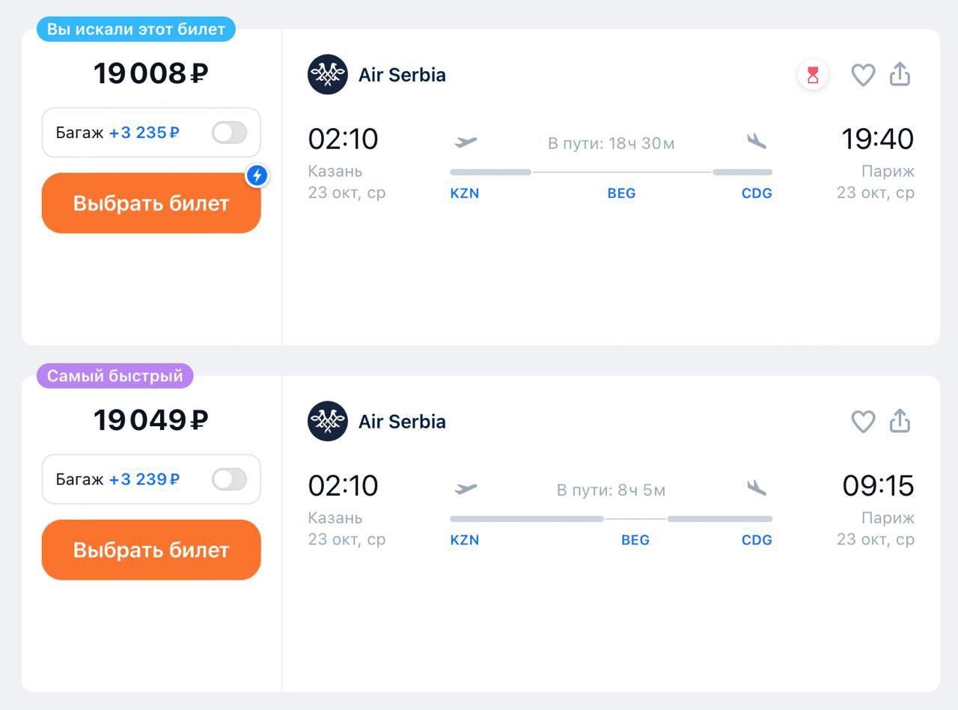
Task: Click the landing plane icon on the second ticket
Action: [757, 488]
